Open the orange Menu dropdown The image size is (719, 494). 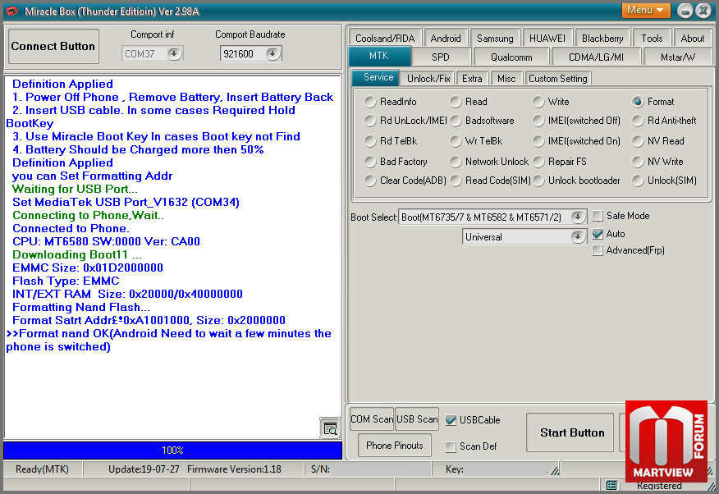click(x=646, y=11)
